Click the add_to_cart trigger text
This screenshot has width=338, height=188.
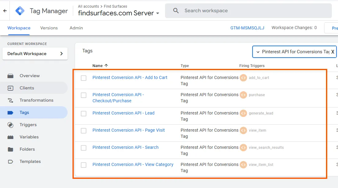[259, 78]
